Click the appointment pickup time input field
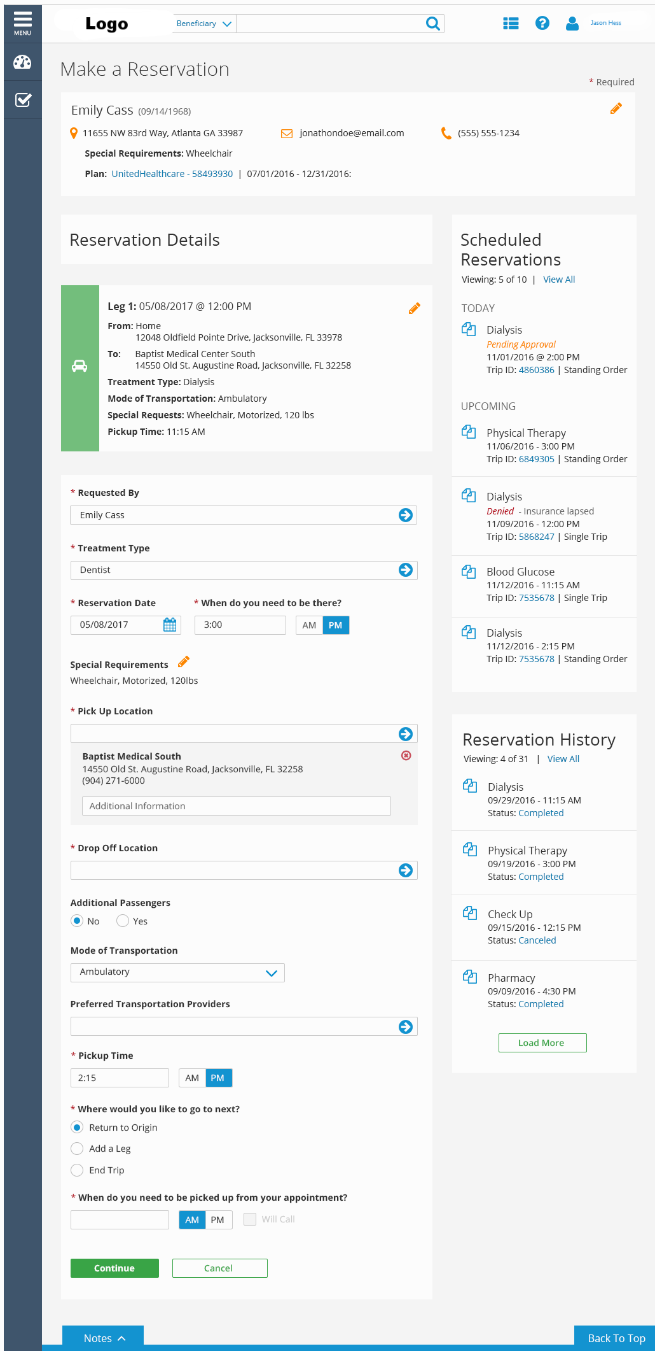655x1351 pixels. [x=120, y=1220]
